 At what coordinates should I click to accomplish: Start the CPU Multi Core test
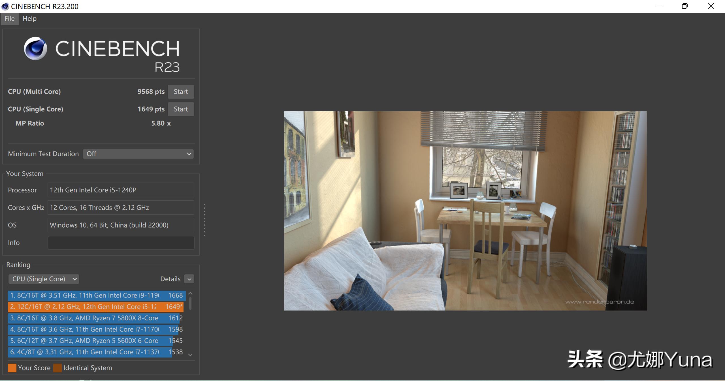tap(181, 91)
